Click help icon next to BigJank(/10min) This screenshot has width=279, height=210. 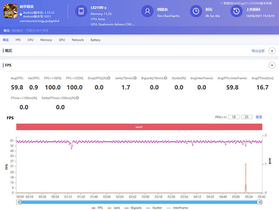[165, 78]
